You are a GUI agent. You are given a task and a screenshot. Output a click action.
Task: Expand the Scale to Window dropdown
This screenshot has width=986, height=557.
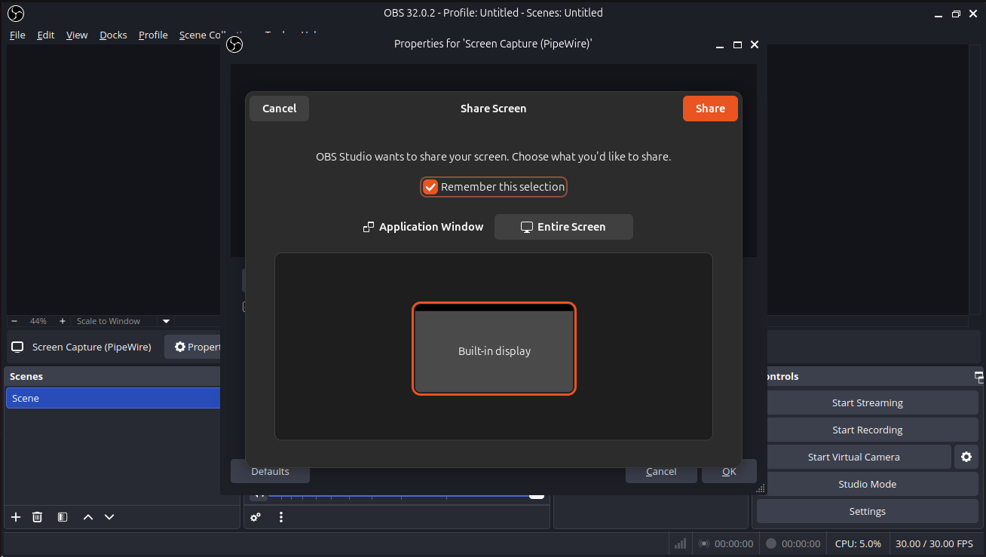[x=167, y=321]
